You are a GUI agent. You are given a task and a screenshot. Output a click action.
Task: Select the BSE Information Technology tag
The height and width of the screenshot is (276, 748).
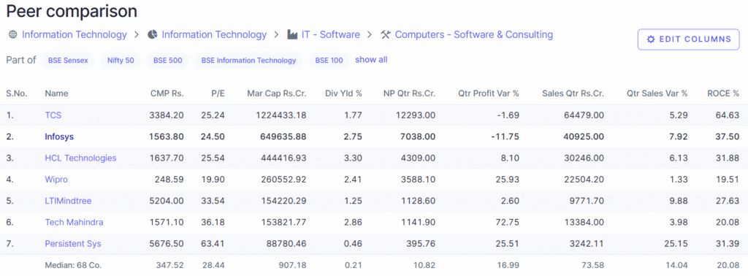pyautogui.click(x=248, y=61)
